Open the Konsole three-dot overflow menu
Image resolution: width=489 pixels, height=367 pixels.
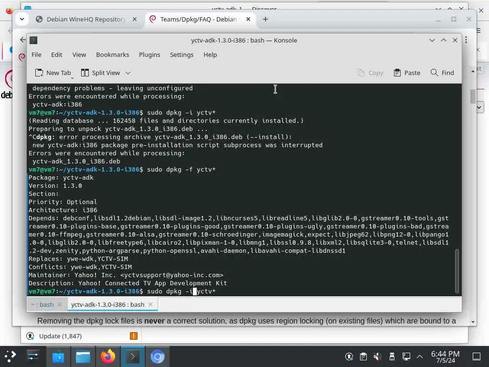[x=466, y=40]
